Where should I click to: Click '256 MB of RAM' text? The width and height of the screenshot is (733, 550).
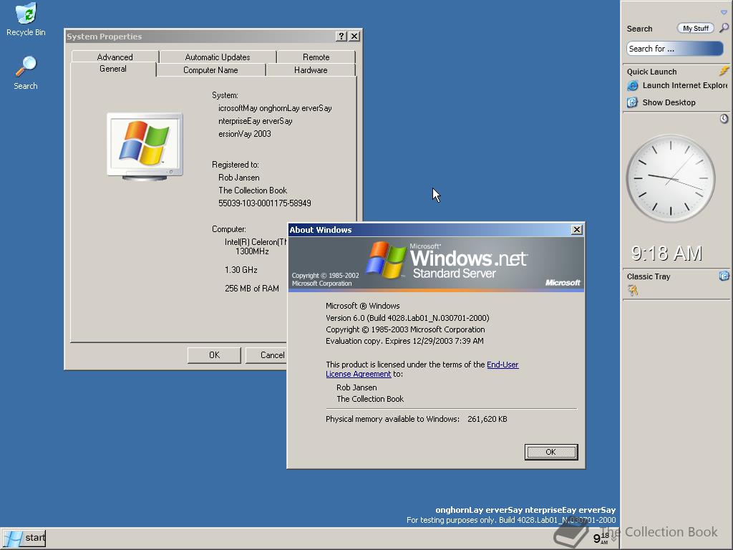click(251, 289)
